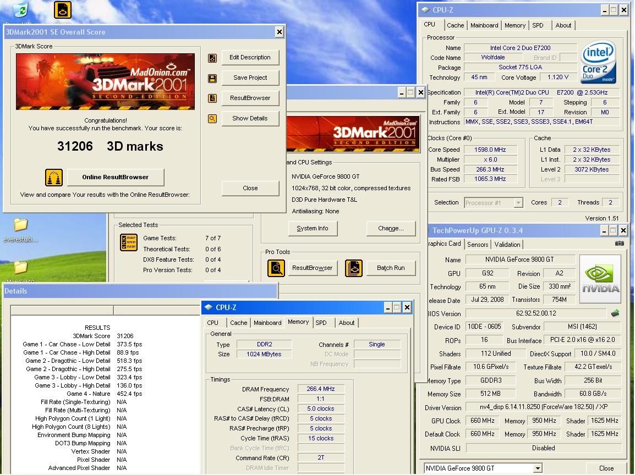Click the Change... button
The height and width of the screenshot is (475, 635).
391,229
